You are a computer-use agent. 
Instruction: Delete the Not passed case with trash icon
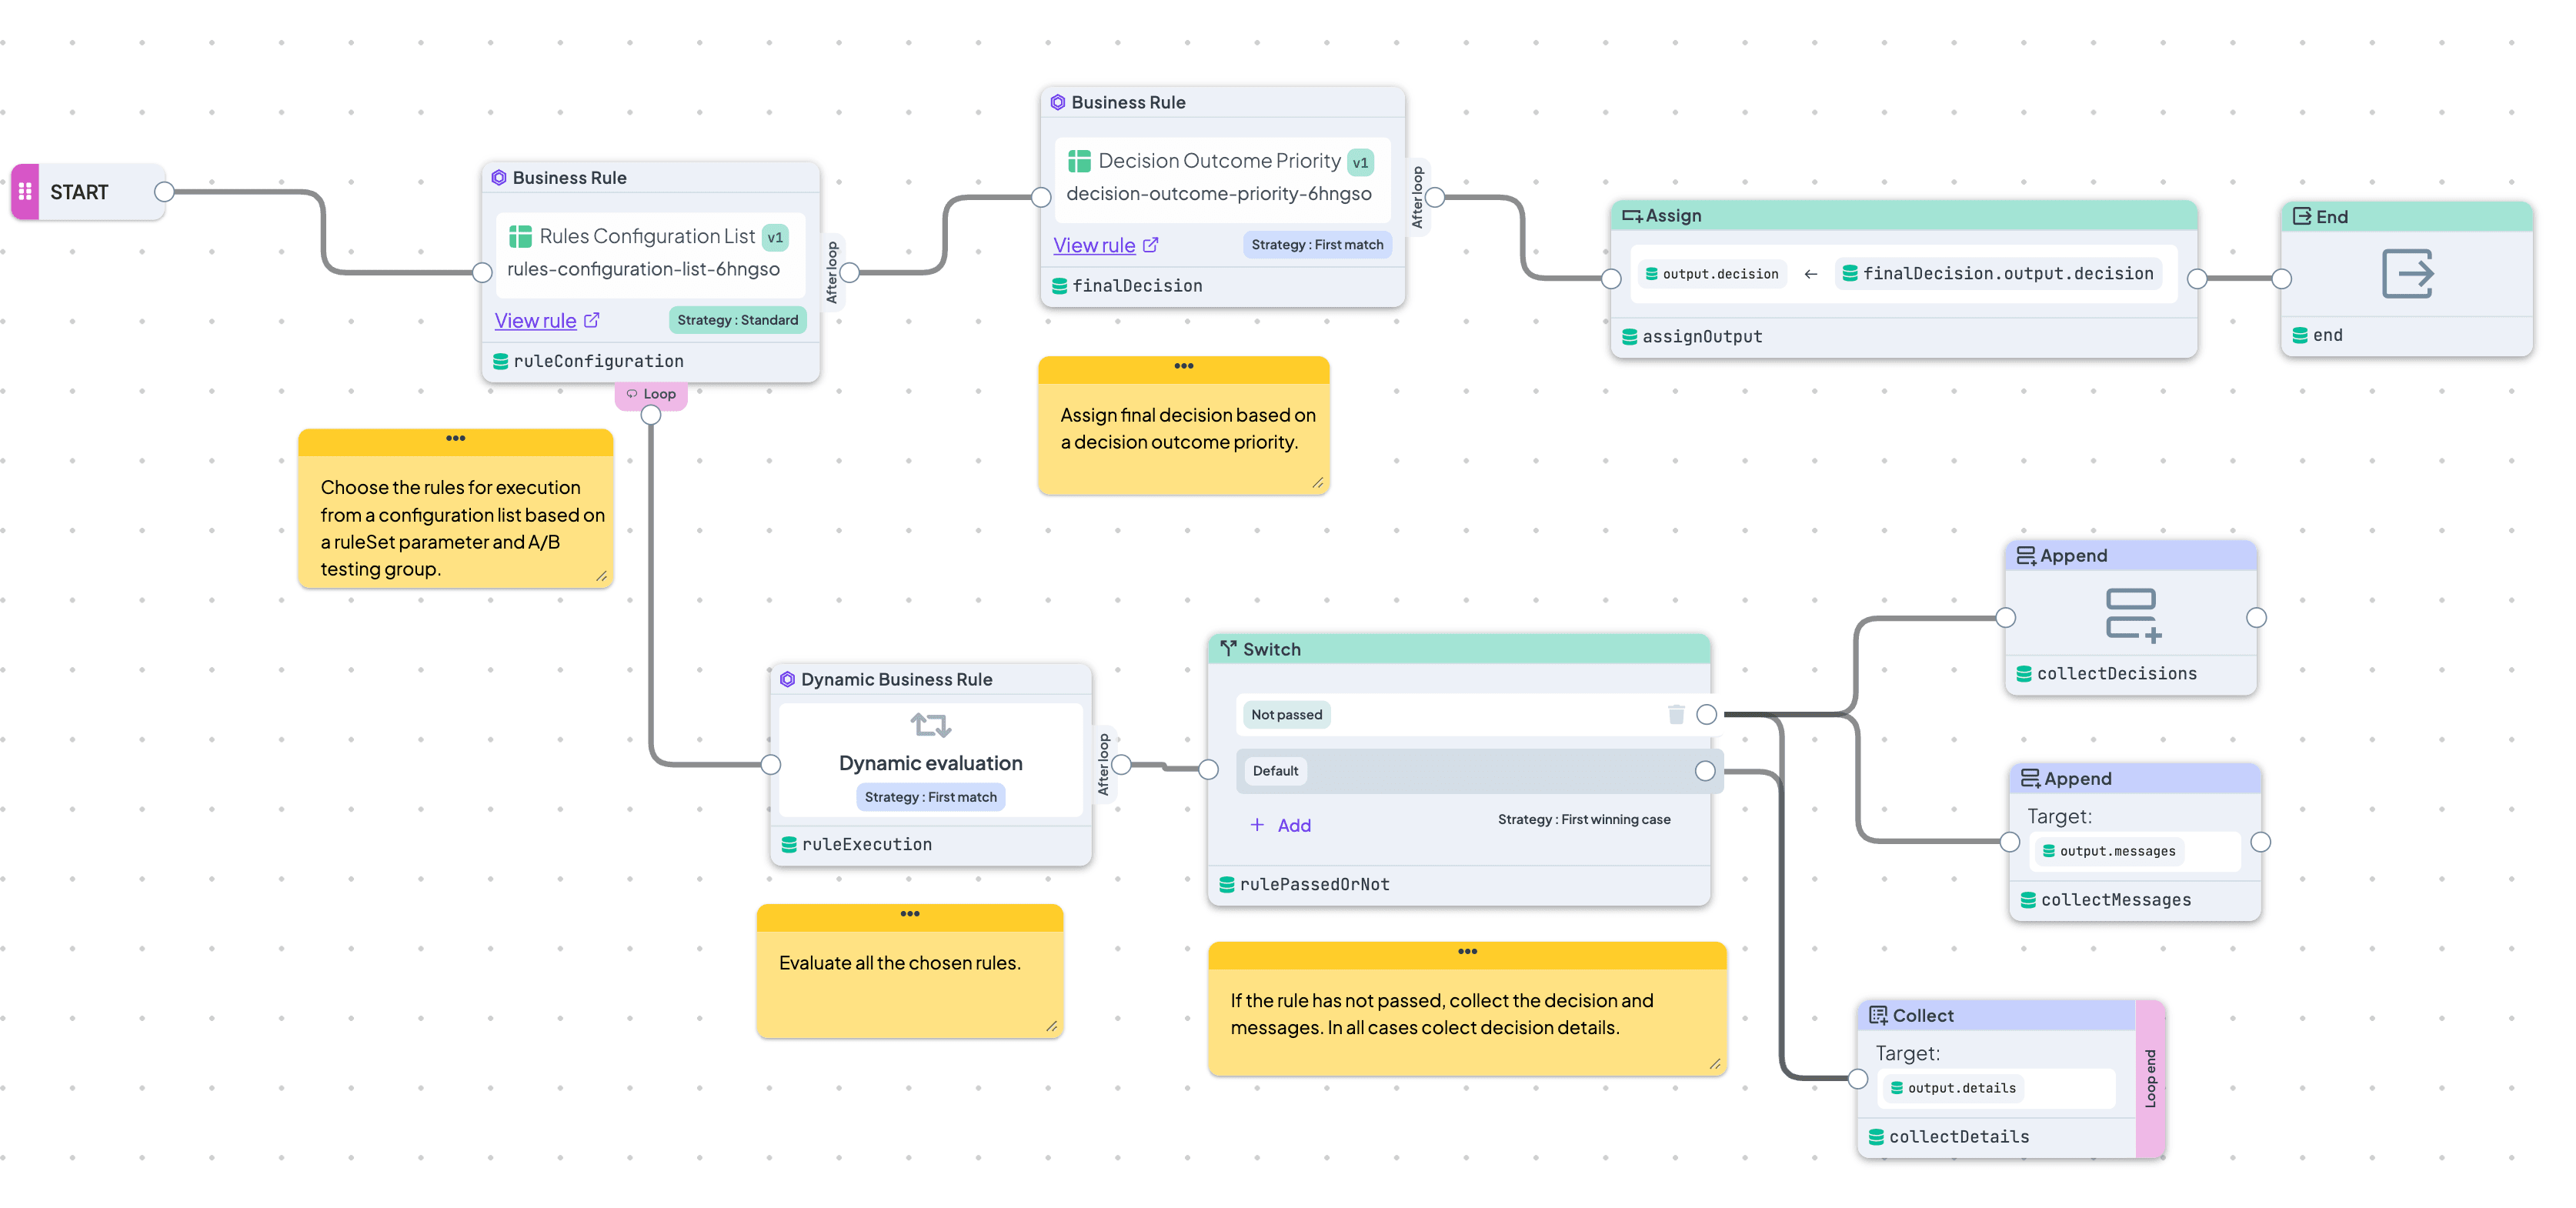point(1676,714)
